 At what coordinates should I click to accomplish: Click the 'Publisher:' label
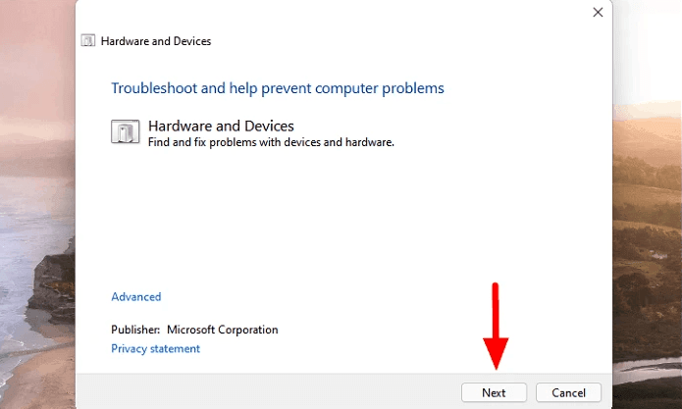pos(135,330)
